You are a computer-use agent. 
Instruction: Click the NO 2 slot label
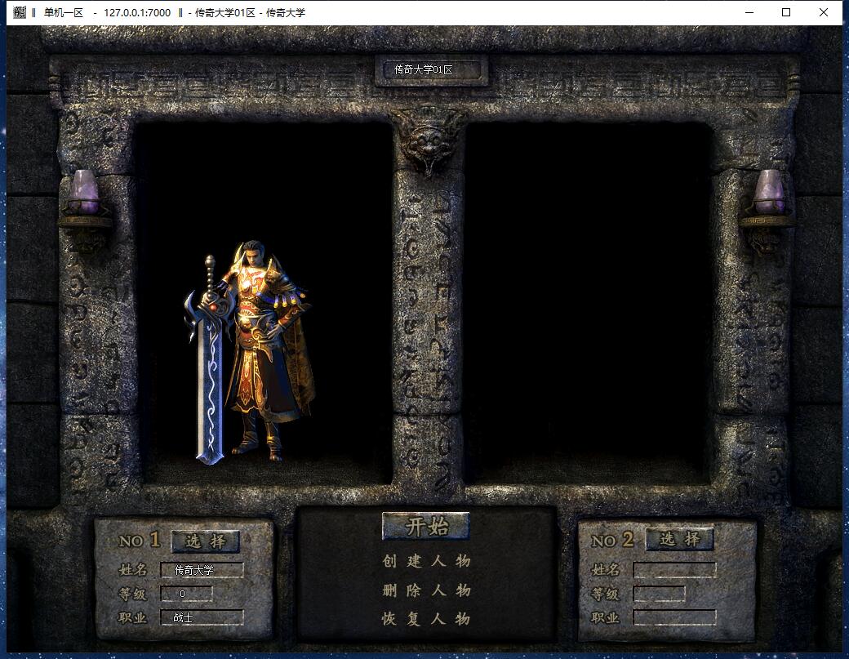click(x=612, y=540)
